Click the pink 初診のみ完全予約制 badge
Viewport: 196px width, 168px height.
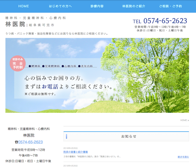click(x=18, y=63)
